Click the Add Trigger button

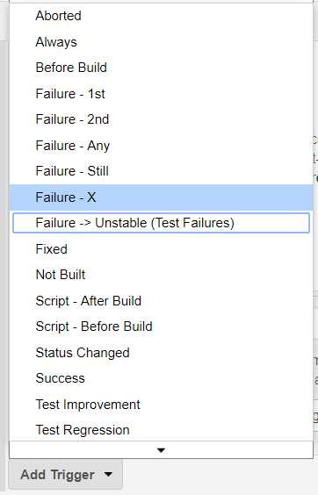click(x=65, y=475)
